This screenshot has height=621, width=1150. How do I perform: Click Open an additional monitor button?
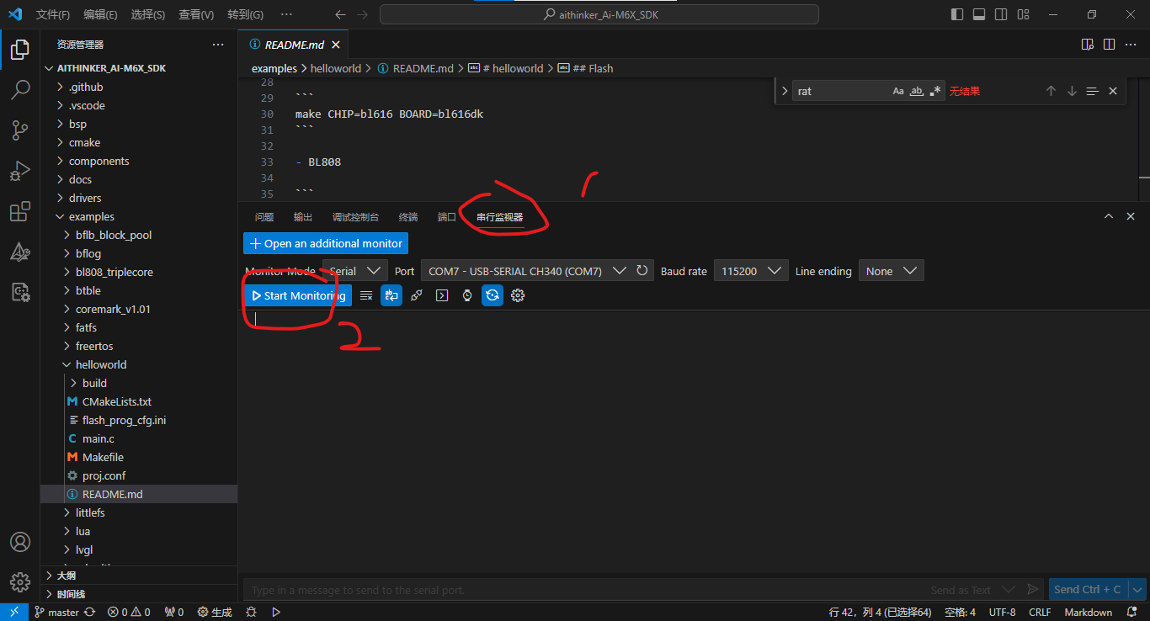pos(326,243)
